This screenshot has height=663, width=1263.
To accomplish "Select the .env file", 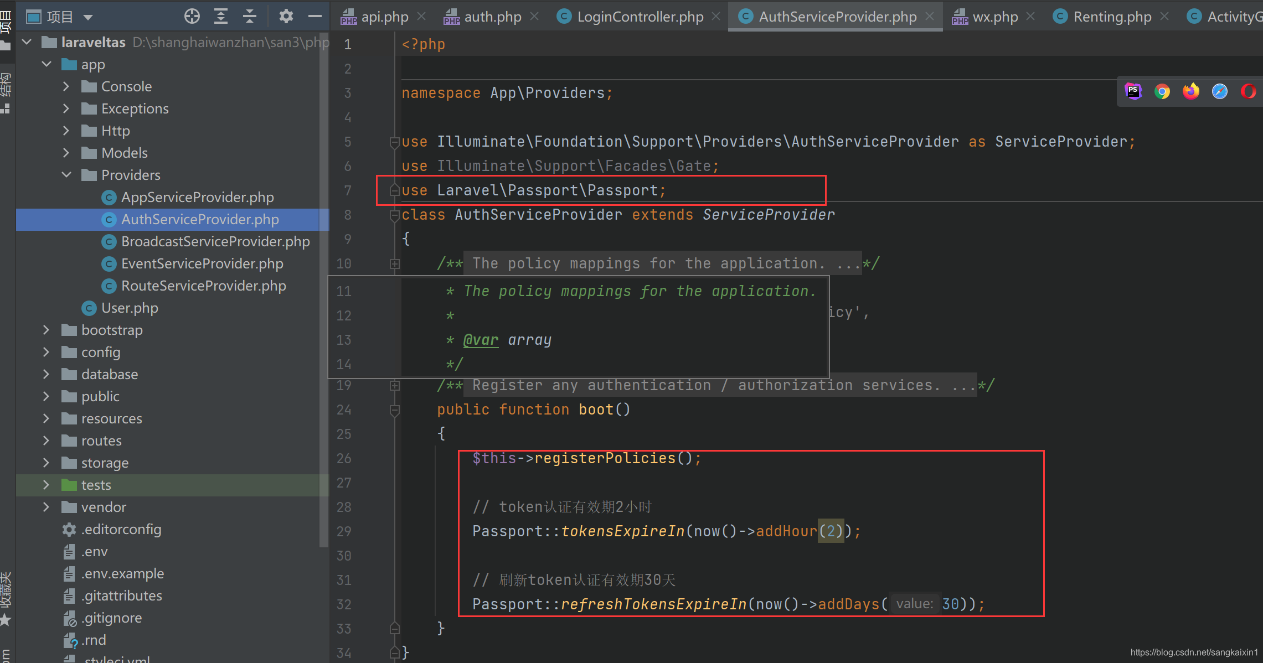I will 85,551.
